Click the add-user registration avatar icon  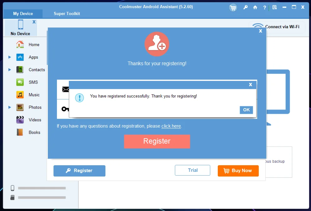coord(157,44)
